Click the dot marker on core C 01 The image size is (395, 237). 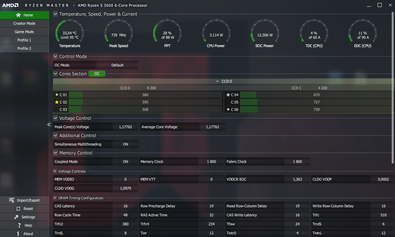57,95
